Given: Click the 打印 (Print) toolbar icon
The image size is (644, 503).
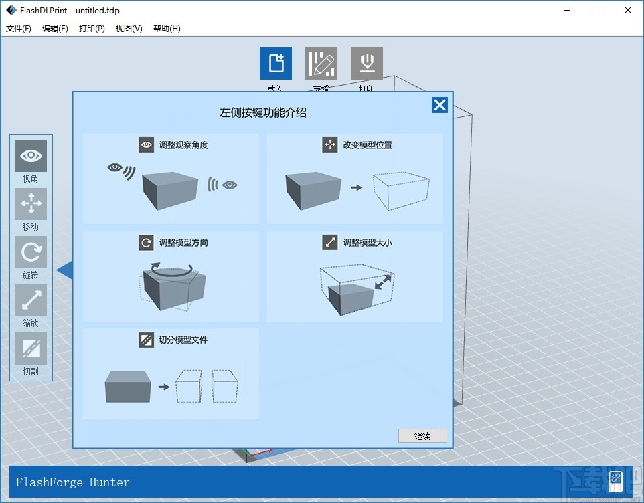Looking at the screenshot, I should coord(366,63).
